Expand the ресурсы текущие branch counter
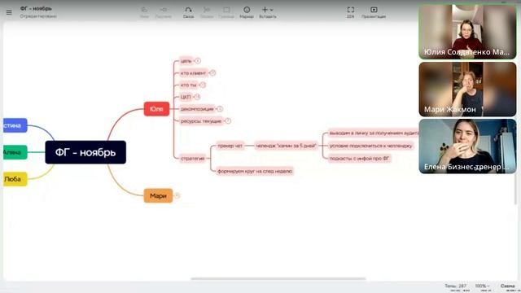 pos(228,121)
